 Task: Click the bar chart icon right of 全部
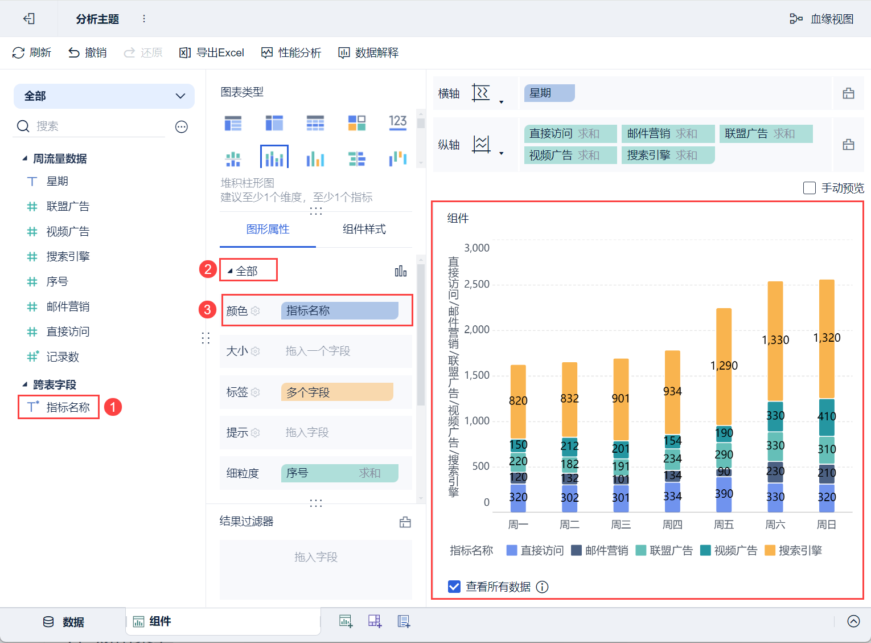point(401,271)
